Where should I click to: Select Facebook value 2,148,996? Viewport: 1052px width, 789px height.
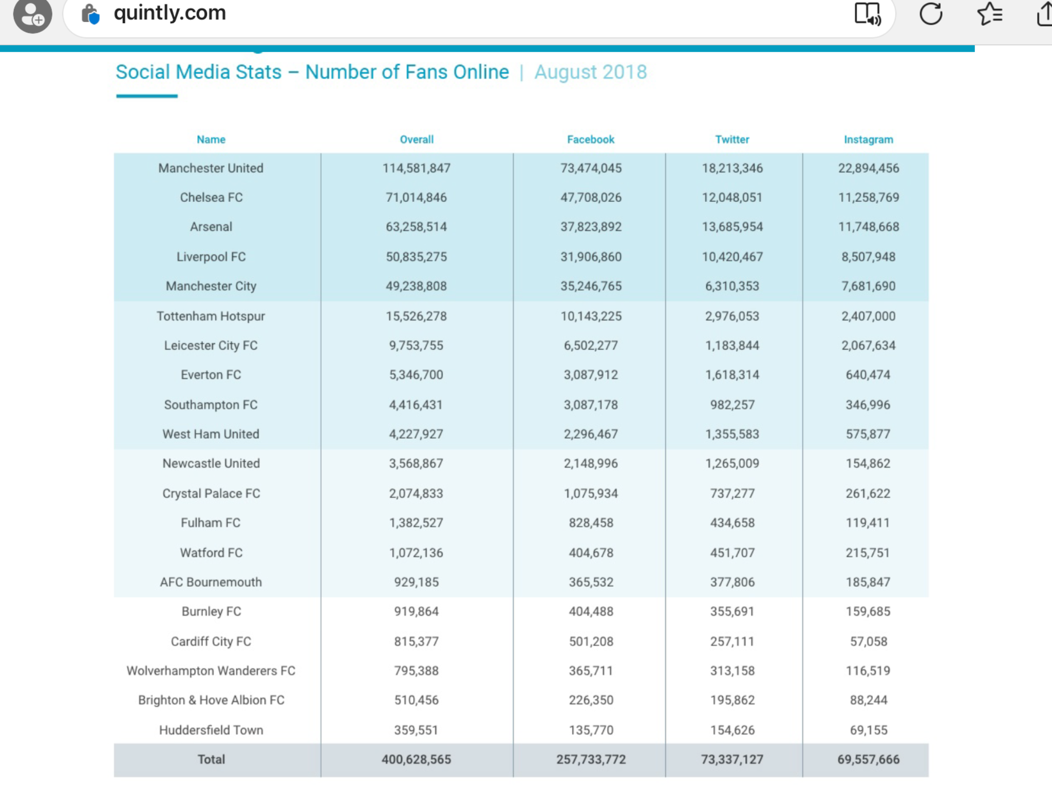click(591, 463)
